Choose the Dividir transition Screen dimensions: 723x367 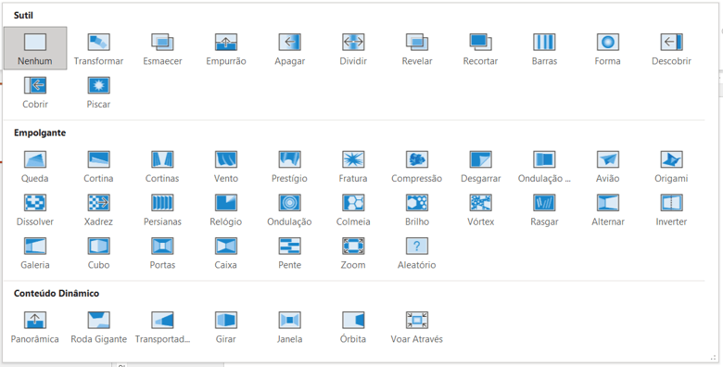[x=353, y=48]
